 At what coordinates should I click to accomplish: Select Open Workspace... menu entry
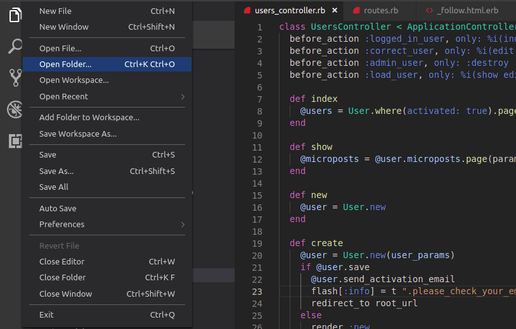[107, 80]
